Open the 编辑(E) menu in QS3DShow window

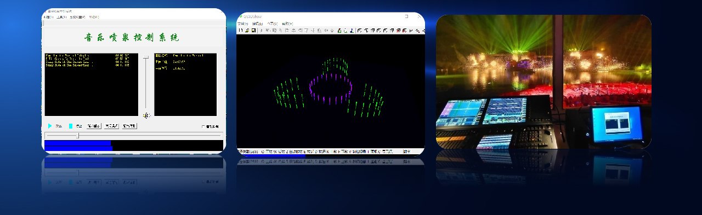coord(257,24)
